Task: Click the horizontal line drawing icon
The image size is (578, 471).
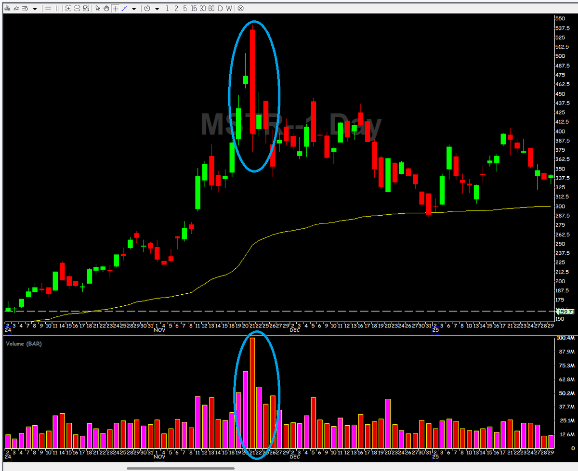Action: 48,8
